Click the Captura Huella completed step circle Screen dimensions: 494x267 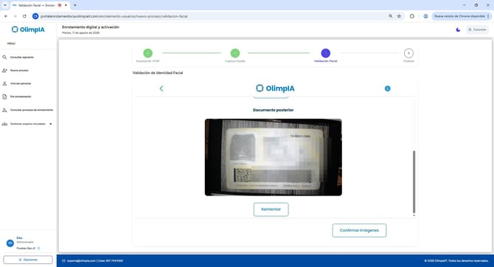click(235, 53)
